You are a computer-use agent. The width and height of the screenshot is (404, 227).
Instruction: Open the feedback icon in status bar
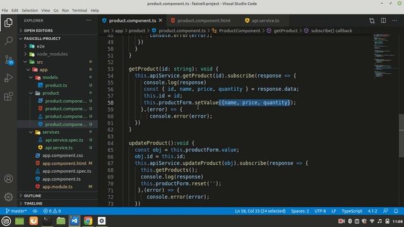tap(386, 211)
